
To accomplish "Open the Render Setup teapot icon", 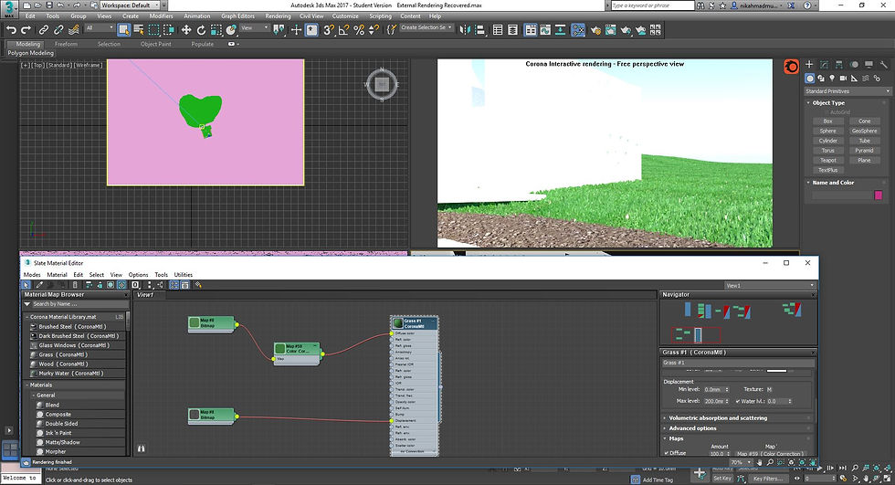I will pyautogui.click(x=595, y=29).
